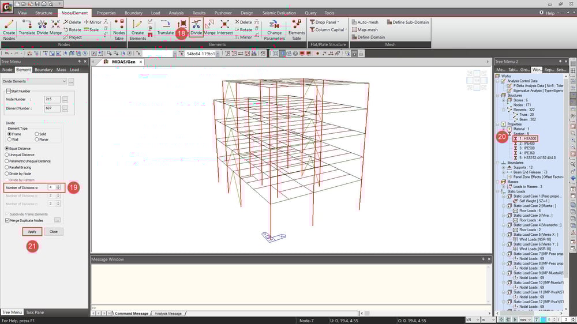The width and height of the screenshot is (577, 324).
Task: Delete nodes with the Delete icon in Nodes group
Action: (72, 22)
